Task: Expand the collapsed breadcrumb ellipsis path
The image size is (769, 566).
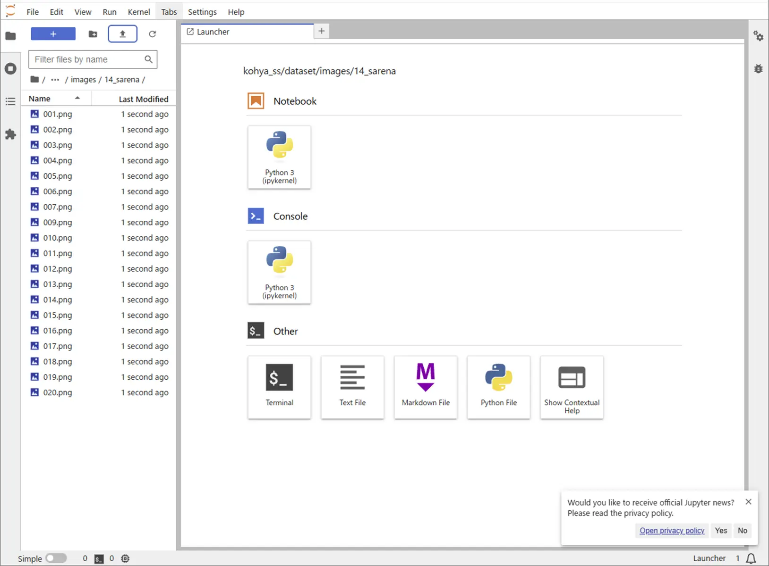Action: [x=55, y=80]
